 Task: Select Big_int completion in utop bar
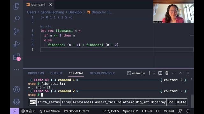142,102
